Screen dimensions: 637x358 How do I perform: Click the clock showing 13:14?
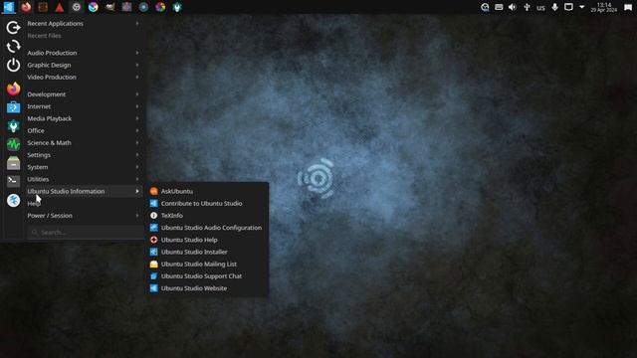604,7
